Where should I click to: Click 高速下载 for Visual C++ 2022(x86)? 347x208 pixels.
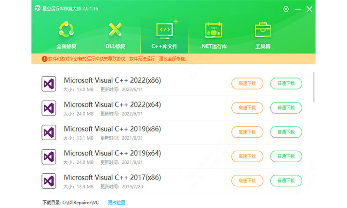247,84
